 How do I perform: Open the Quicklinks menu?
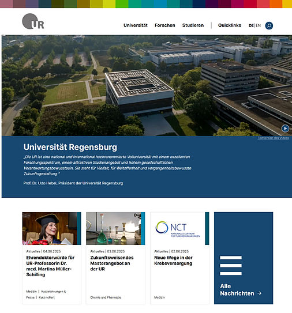(x=230, y=25)
